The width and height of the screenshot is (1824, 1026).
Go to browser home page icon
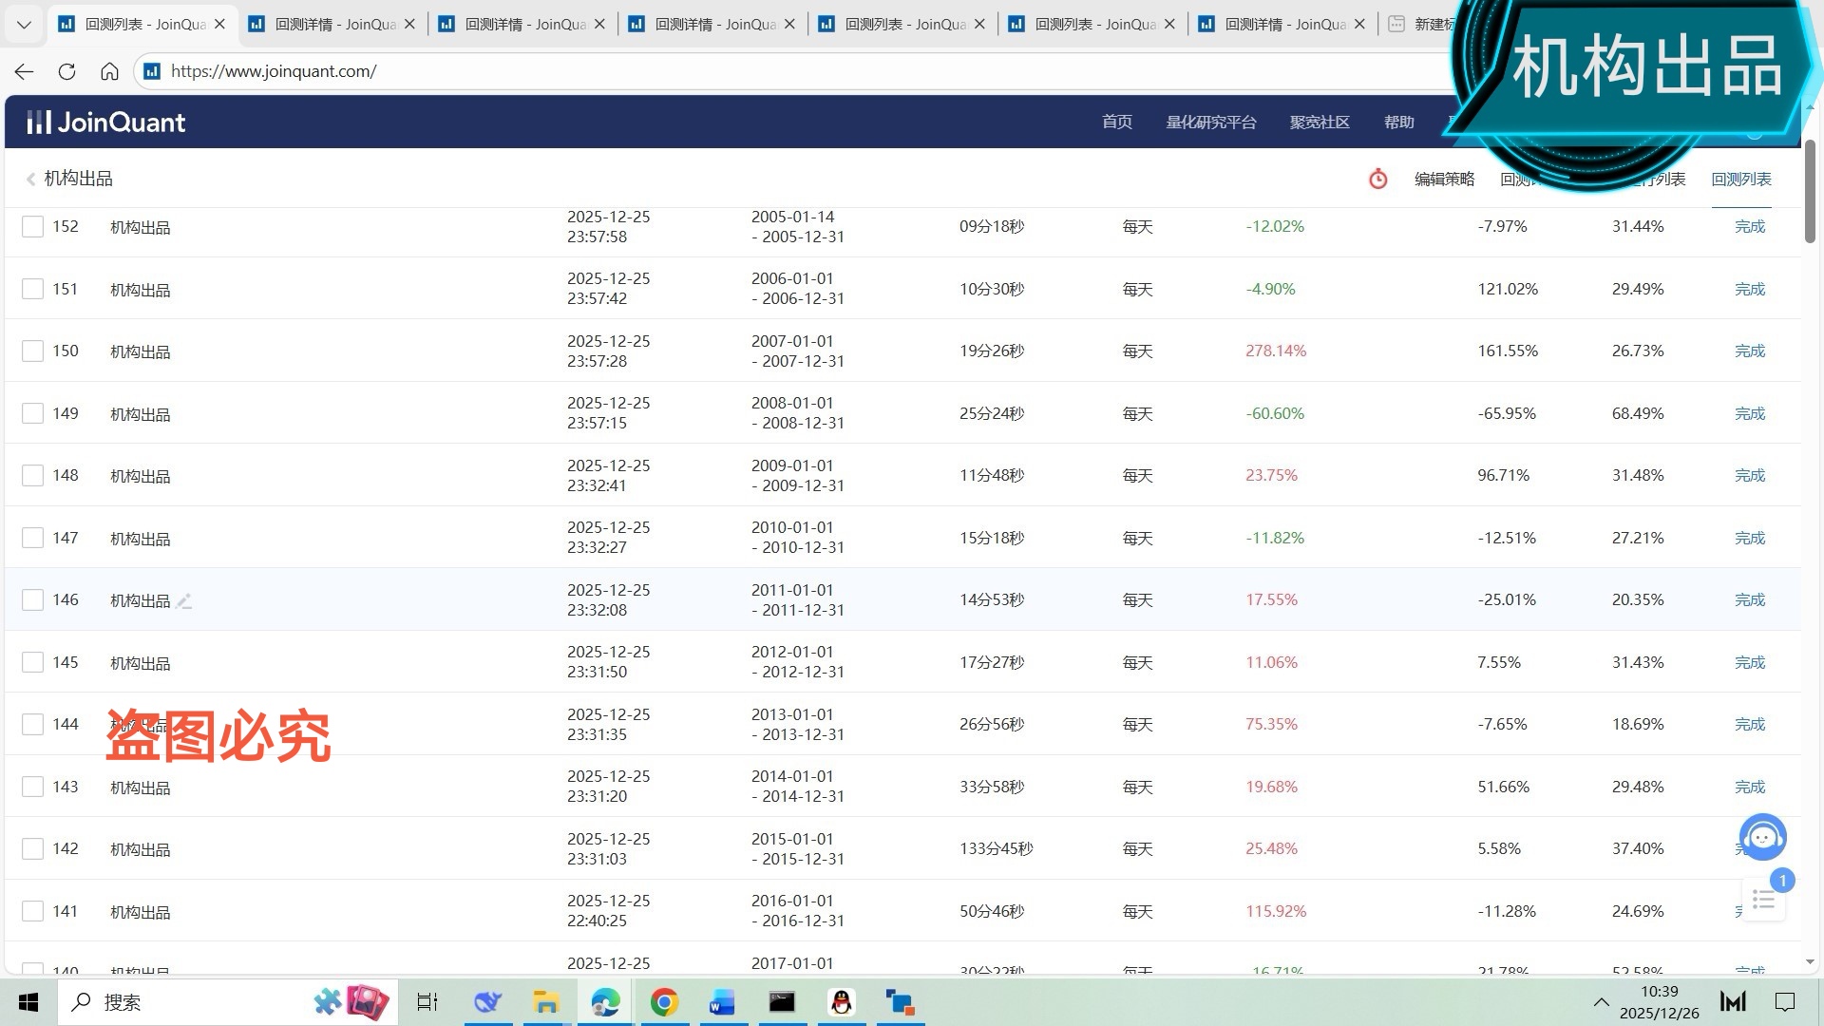coord(109,71)
